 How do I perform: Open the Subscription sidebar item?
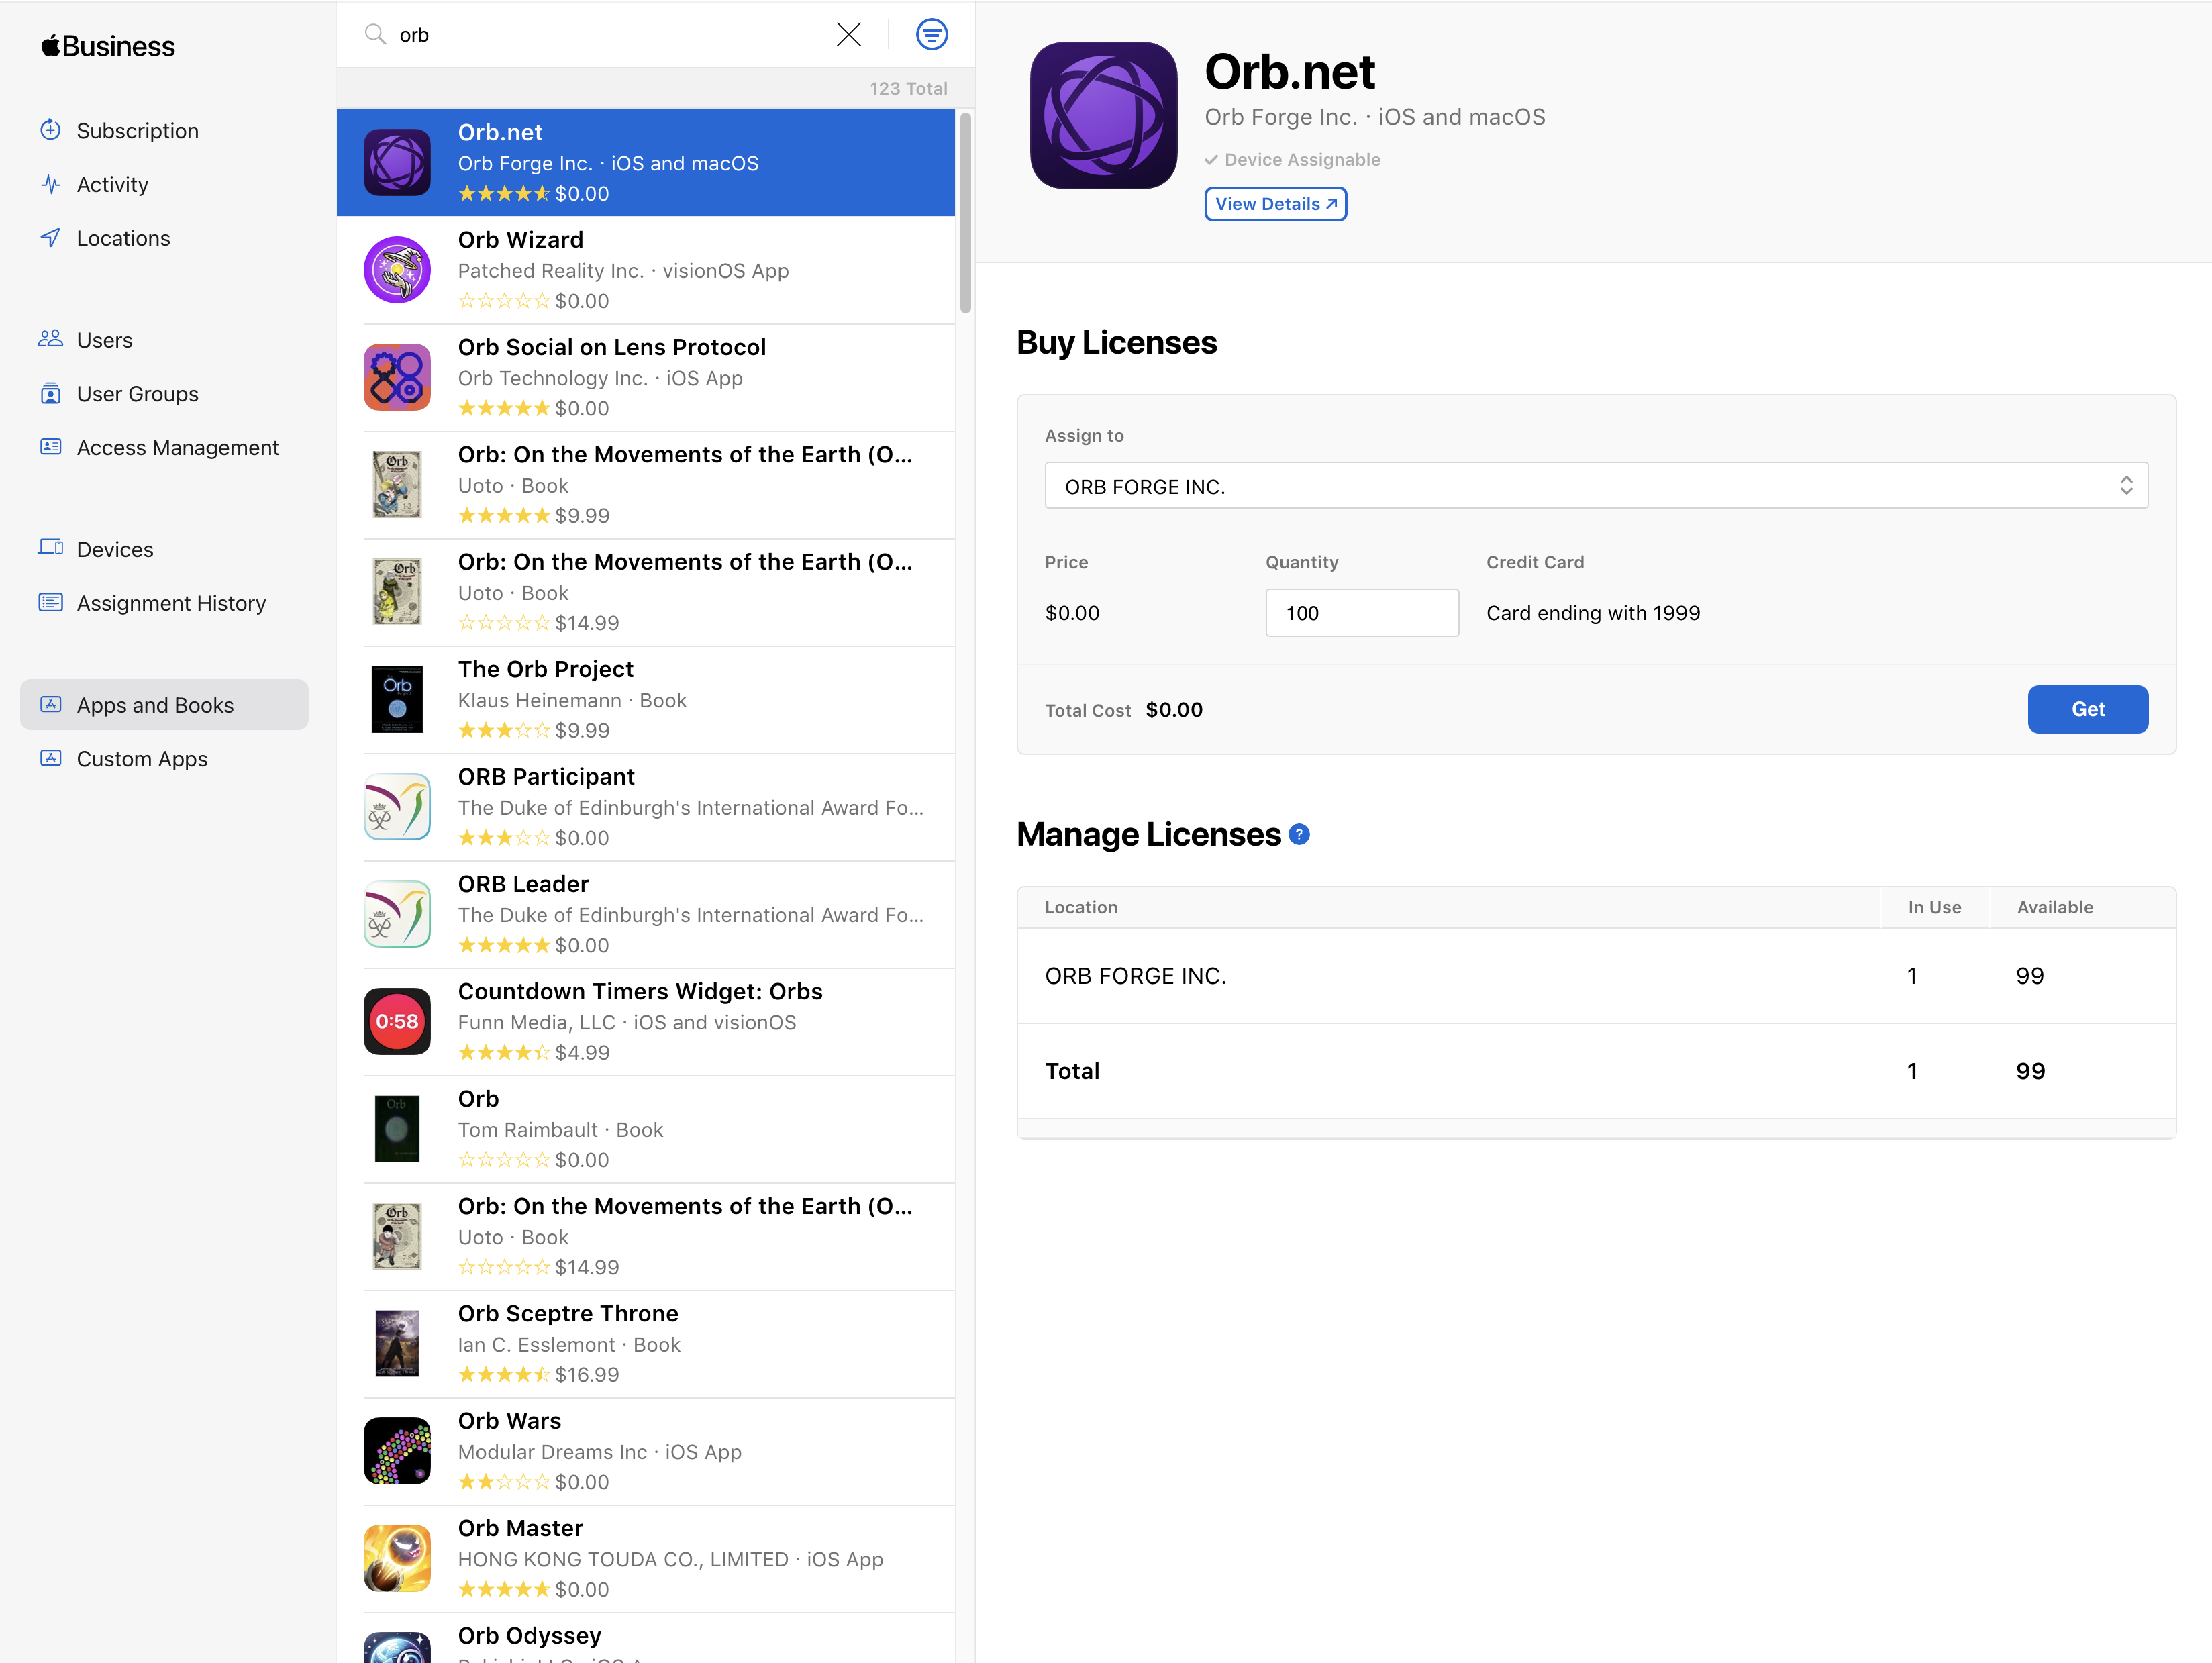tap(137, 131)
